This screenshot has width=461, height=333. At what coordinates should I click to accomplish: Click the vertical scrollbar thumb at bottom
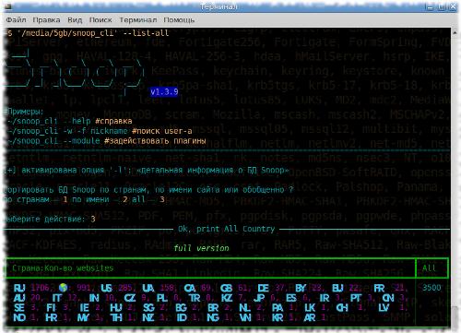click(x=455, y=315)
